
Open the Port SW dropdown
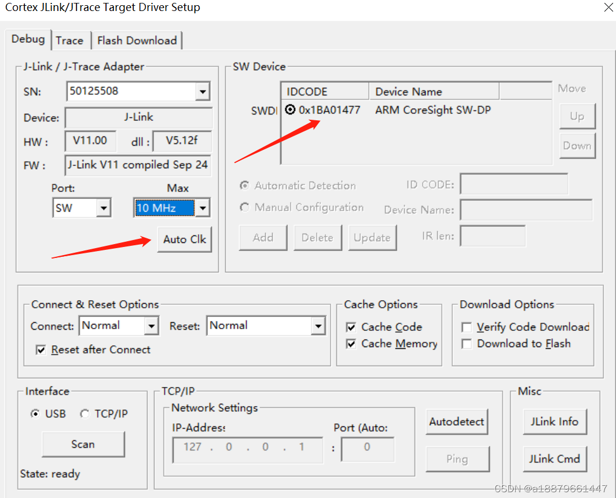(103, 208)
